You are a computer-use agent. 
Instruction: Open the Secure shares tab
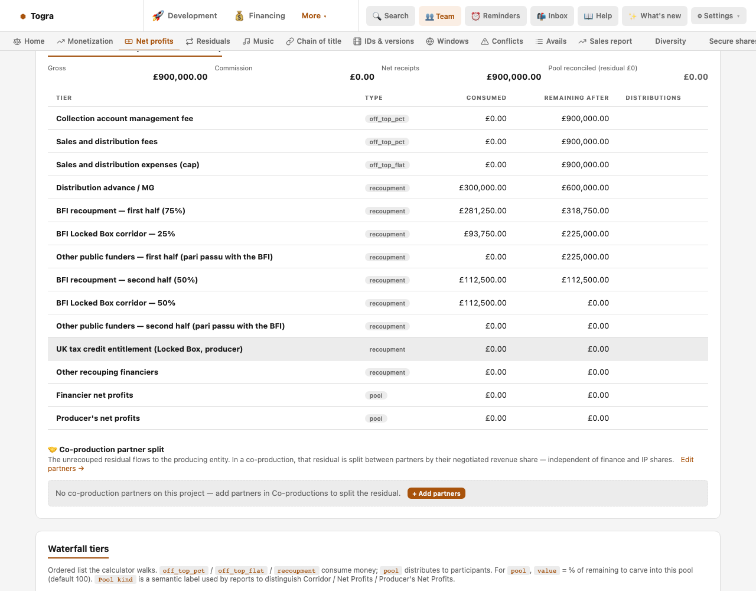pos(732,41)
